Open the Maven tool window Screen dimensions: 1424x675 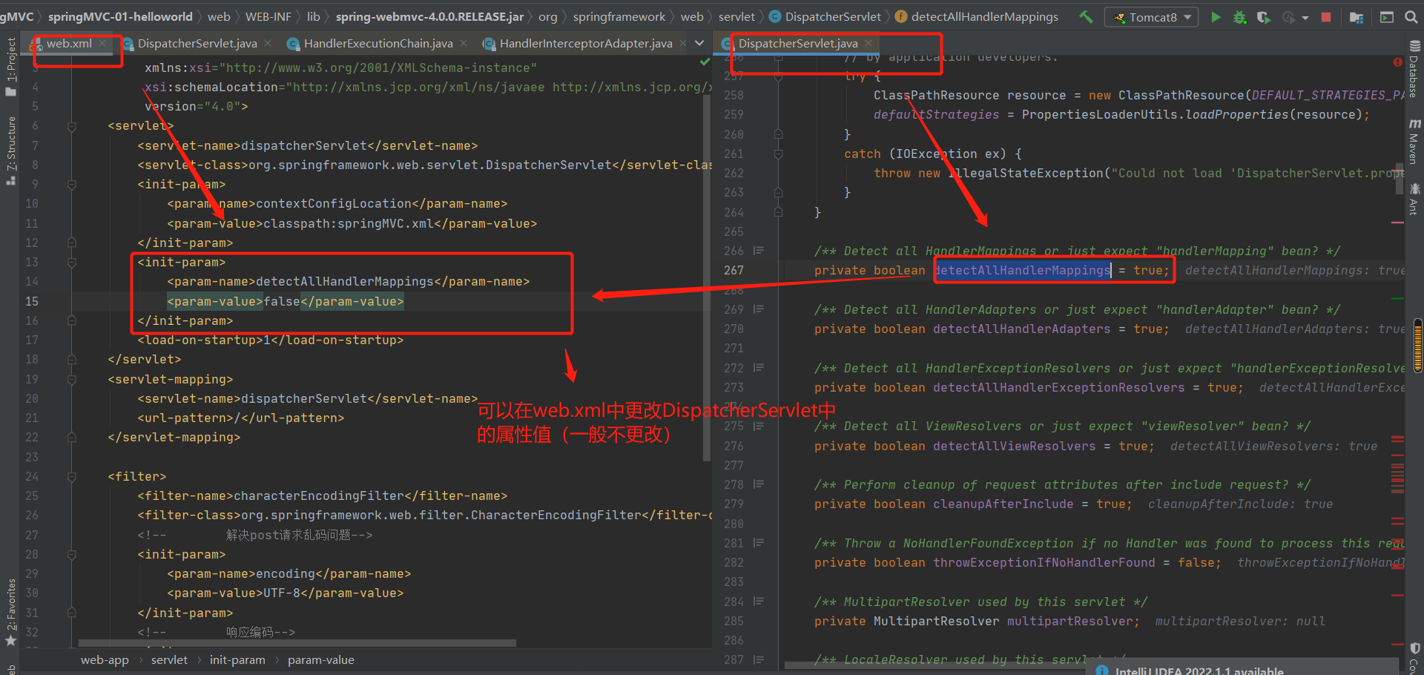point(1414,141)
